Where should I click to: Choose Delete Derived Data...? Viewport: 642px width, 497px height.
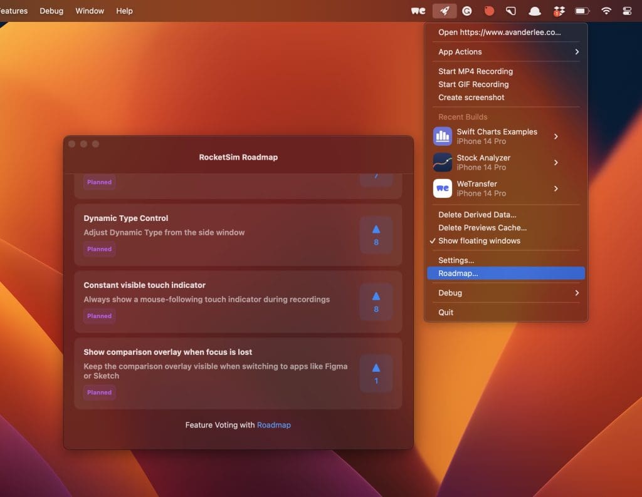[x=506, y=215]
